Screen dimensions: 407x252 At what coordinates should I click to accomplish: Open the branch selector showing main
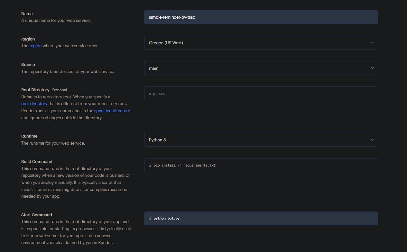[x=257, y=68]
